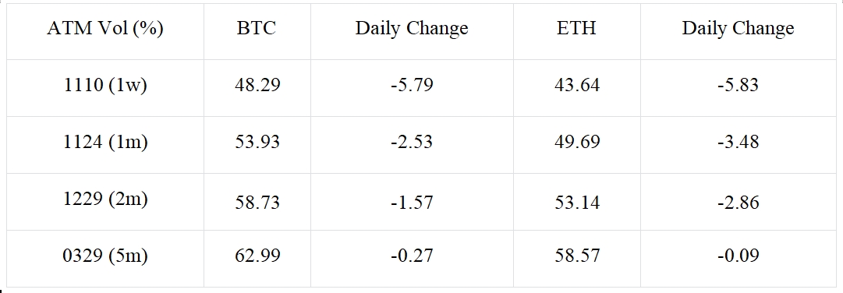This screenshot has height=293, width=843.
Task: Click ETH value 49.69 cell
Action: point(576,145)
